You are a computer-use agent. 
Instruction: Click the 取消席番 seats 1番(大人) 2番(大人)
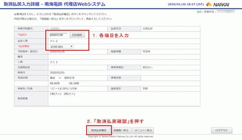click(62, 94)
